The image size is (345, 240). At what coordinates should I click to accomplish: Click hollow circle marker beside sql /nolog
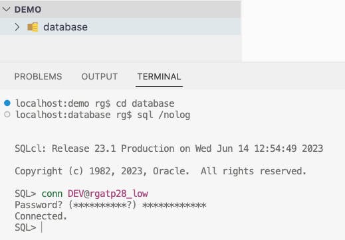coord(7,114)
